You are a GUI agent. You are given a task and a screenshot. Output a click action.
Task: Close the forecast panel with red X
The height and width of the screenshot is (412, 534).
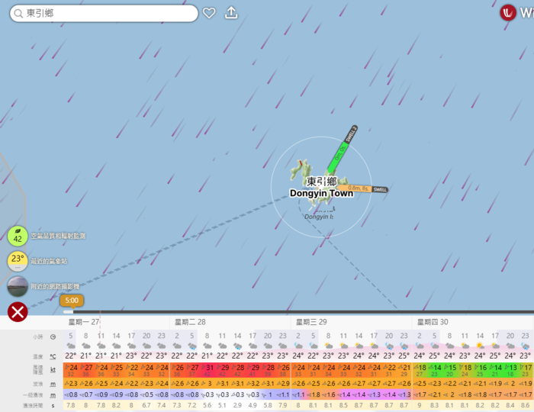pos(18,311)
